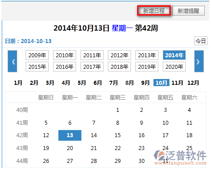Choose year 2020年

coord(174,67)
